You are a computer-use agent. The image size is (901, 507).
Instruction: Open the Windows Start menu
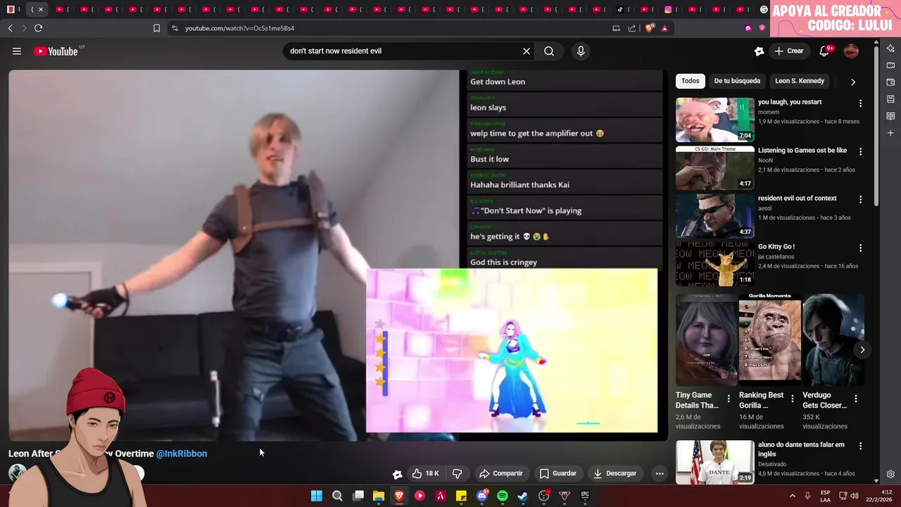click(x=317, y=496)
